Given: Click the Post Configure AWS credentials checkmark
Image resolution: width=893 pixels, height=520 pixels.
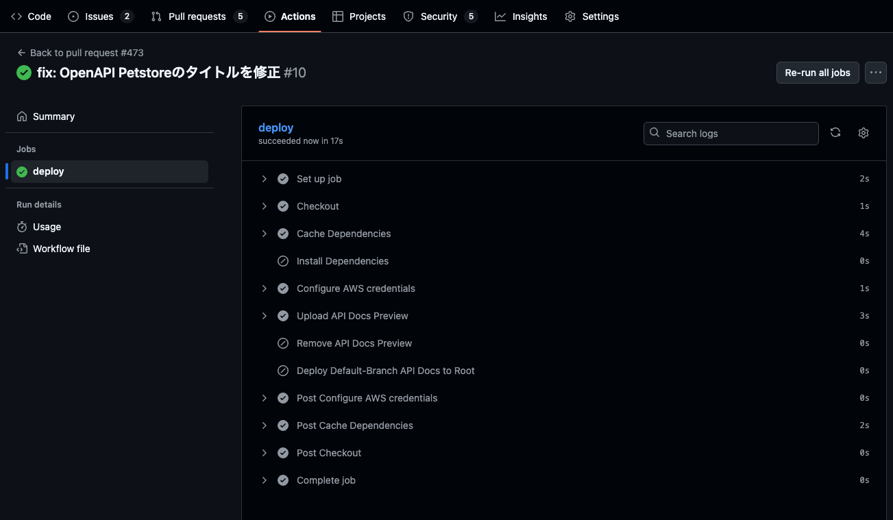Looking at the screenshot, I should tap(283, 398).
